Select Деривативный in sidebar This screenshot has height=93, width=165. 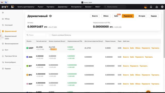[x=11, y=31]
